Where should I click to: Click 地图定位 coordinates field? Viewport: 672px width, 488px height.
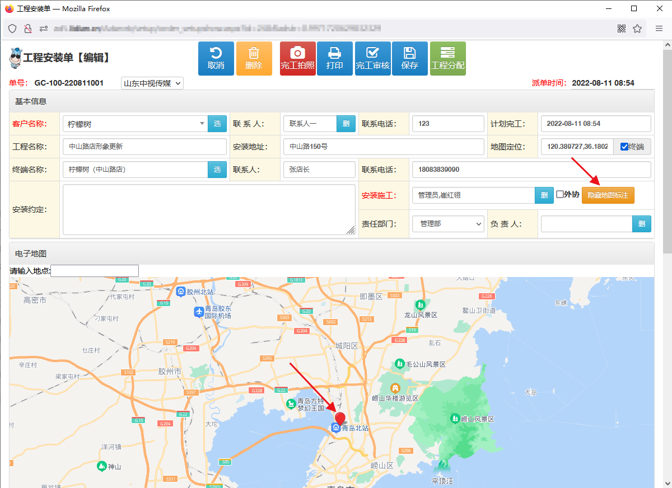pos(577,147)
